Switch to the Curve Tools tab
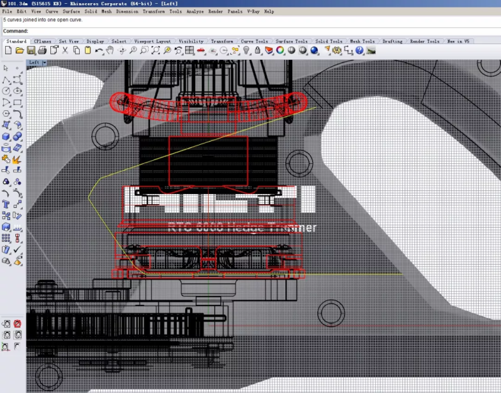This screenshot has width=501, height=393. pyautogui.click(x=254, y=41)
